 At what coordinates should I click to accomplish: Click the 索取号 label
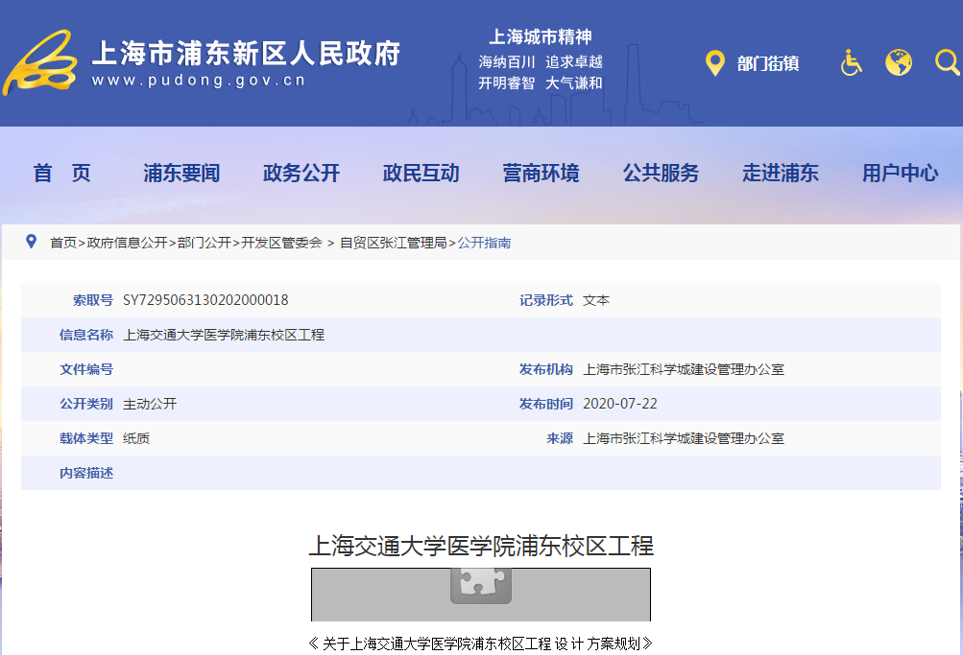pos(93,300)
